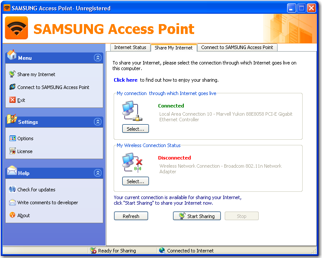Open Write comments to developer
Screen dimensions: 322x258
[x=48, y=203]
